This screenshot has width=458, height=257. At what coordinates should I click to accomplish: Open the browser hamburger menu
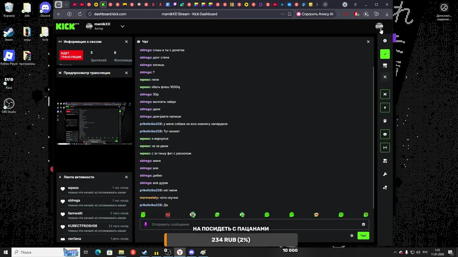(x=355, y=5)
